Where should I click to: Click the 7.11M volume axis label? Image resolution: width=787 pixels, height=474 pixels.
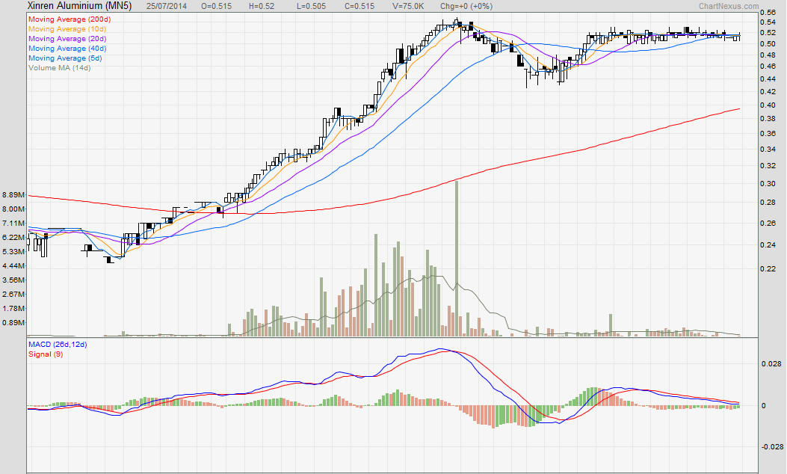(x=13, y=223)
